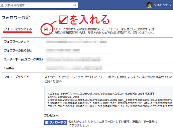Open ツユキ サトシ link in preview text
The height and width of the screenshot is (134, 173).
(x=88, y=122)
